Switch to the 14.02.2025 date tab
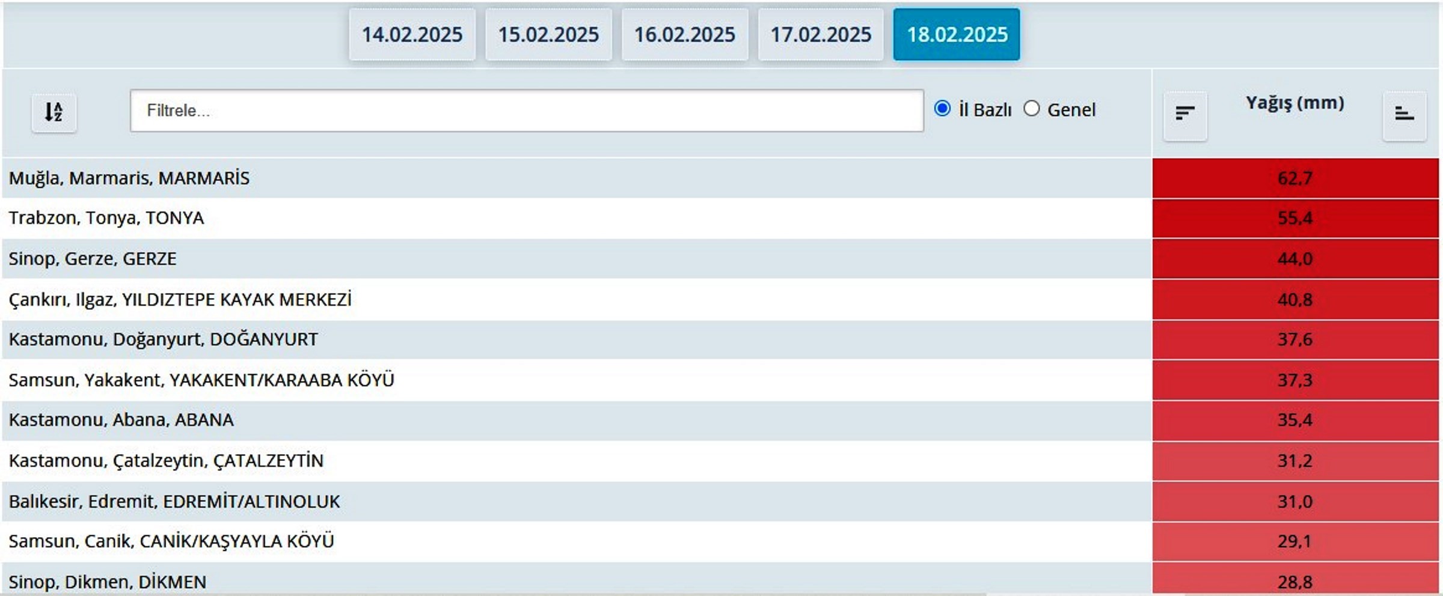The image size is (1443, 596). point(412,35)
